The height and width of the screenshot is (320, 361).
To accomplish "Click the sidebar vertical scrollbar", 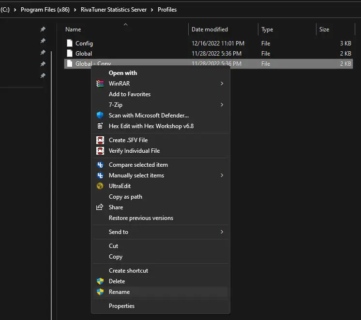I will (51, 185).
